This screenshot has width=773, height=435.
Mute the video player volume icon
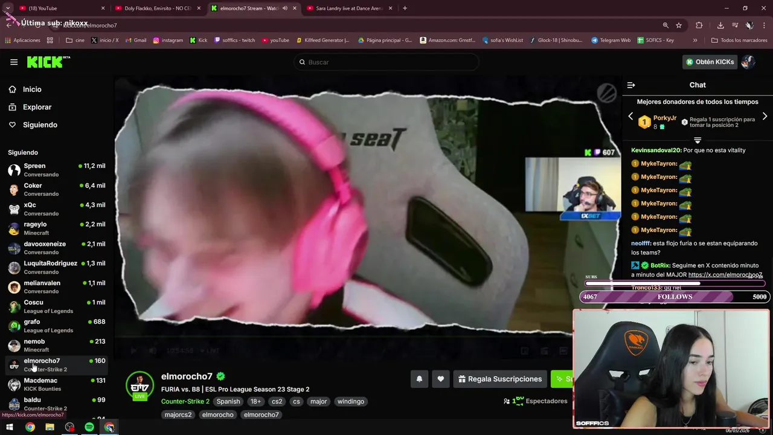[153, 350]
